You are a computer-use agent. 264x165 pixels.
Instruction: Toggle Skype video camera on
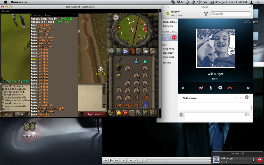pos(201,88)
